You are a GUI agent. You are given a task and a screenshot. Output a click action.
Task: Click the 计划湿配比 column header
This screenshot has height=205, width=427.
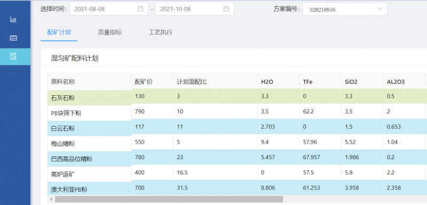point(192,81)
